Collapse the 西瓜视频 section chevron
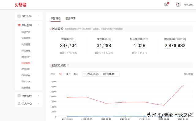Viewport: 196px width, 121px height. tap(39, 25)
